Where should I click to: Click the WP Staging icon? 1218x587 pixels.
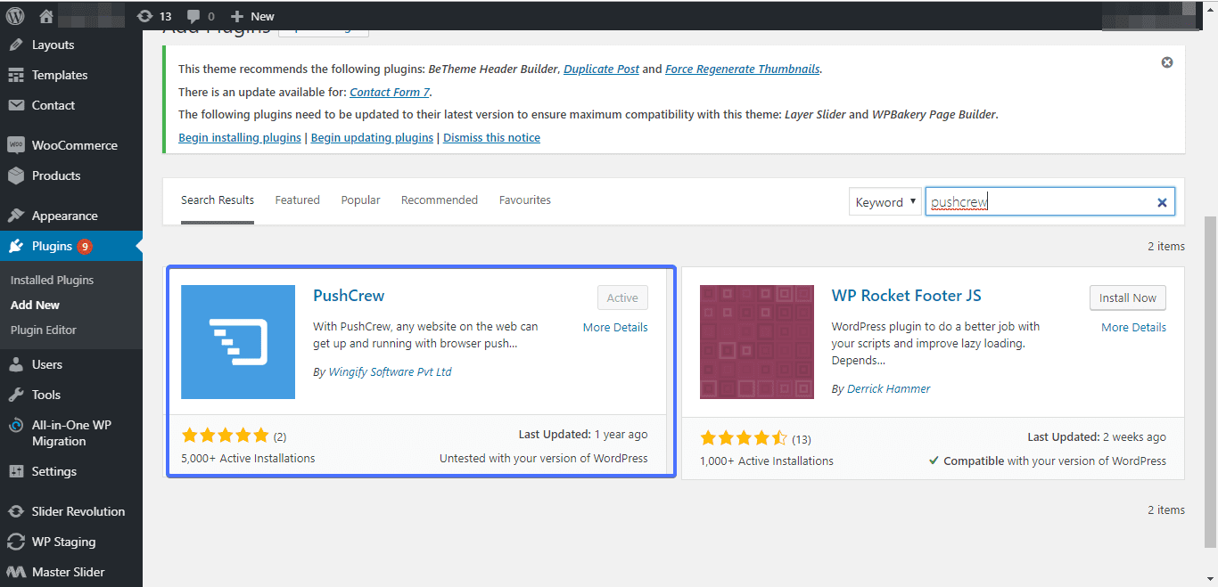(15, 542)
